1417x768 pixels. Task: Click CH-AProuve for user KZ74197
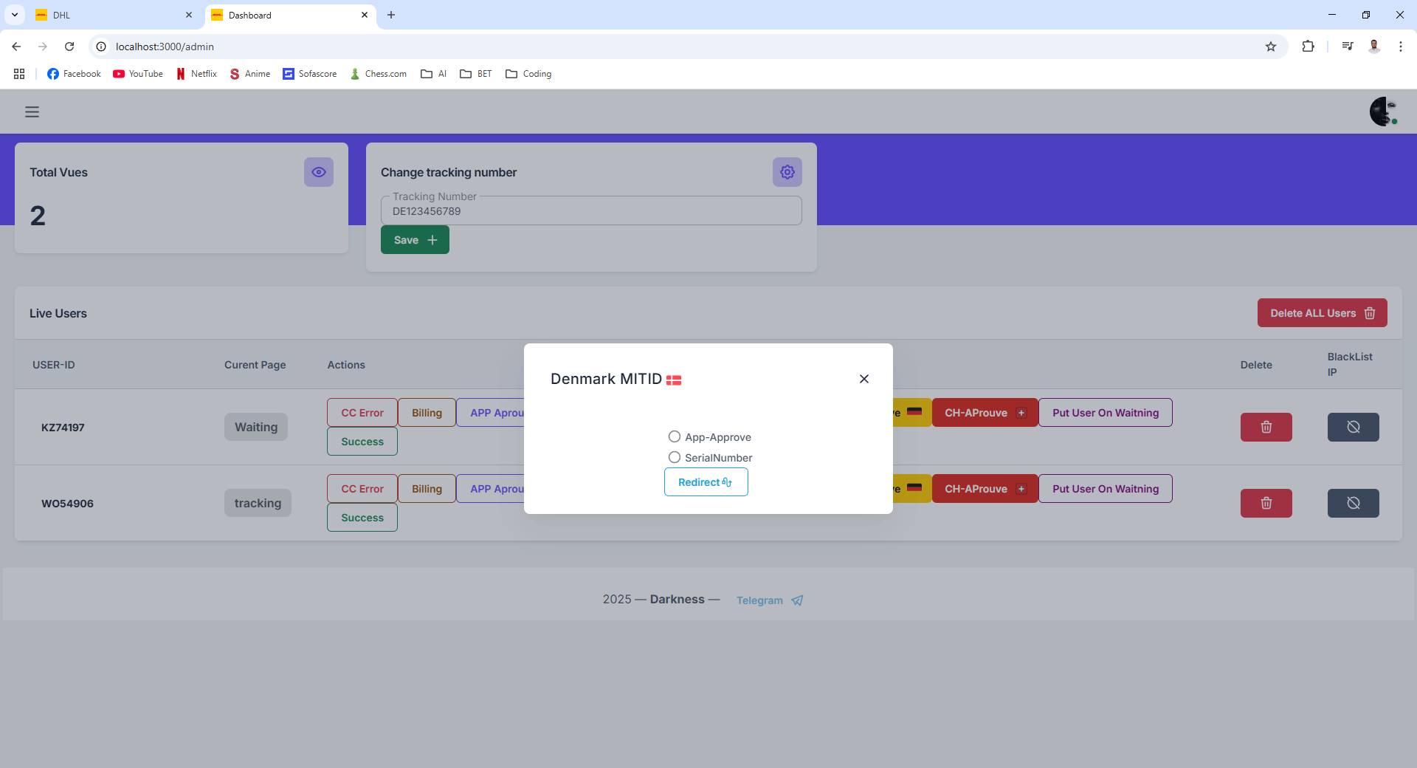click(985, 413)
